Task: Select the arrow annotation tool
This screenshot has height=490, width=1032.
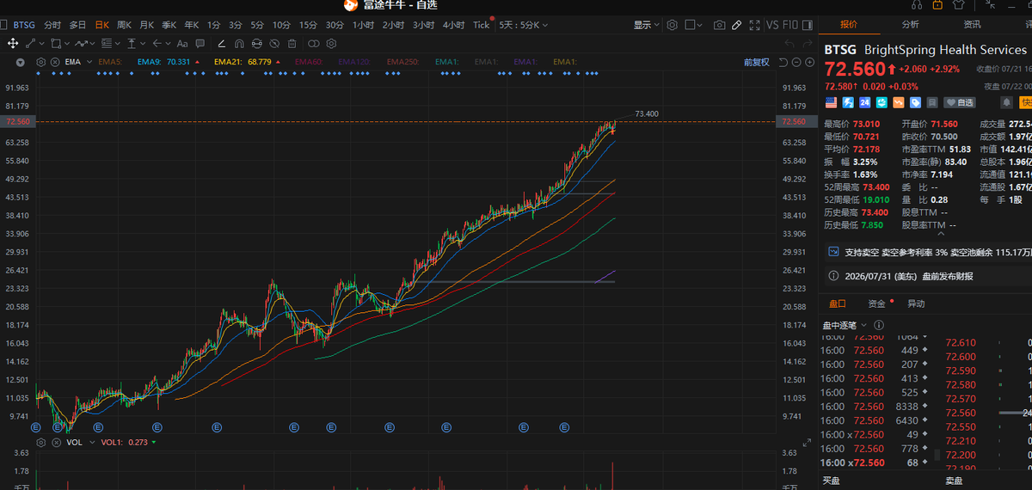Action: tap(157, 43)
